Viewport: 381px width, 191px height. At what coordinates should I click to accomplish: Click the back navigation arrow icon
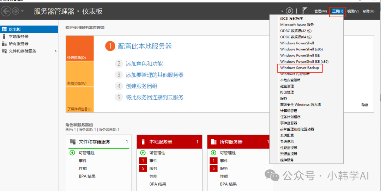[x=6, y=11]
